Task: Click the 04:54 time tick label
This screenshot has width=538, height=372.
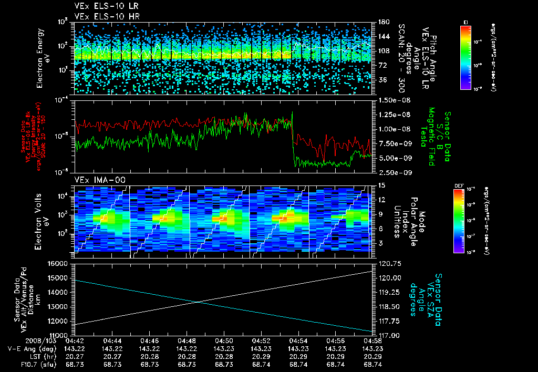Action: tap(298, 341)
